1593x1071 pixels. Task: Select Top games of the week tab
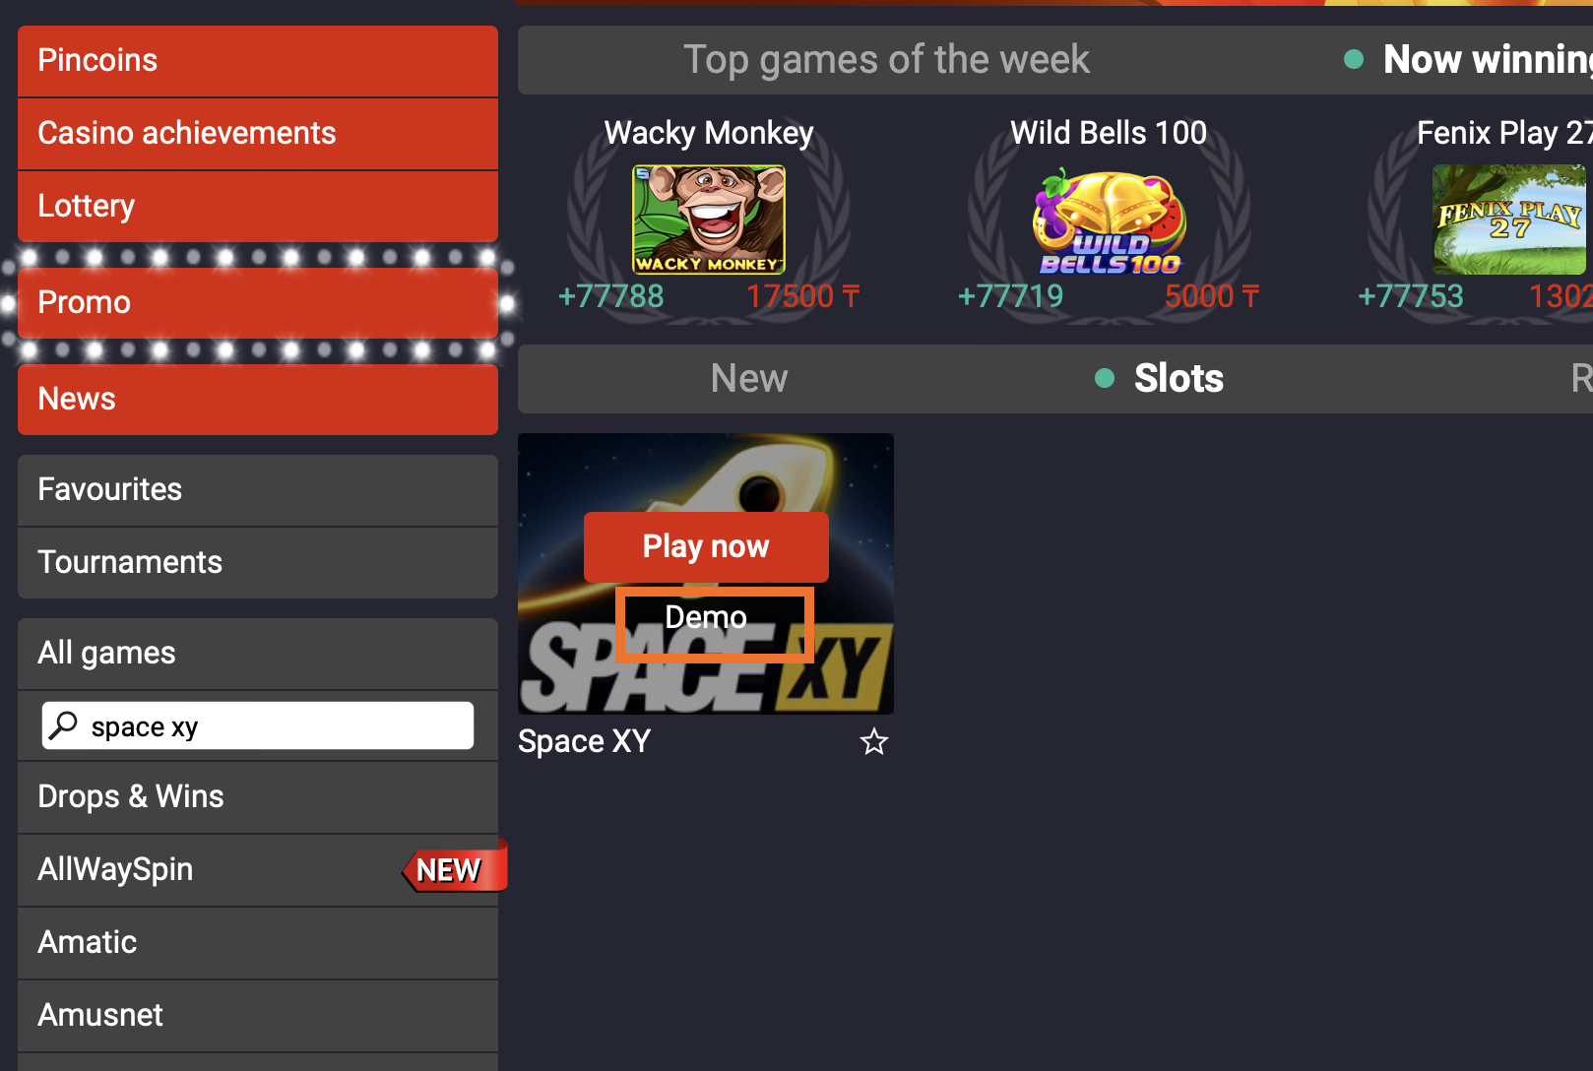886,60
